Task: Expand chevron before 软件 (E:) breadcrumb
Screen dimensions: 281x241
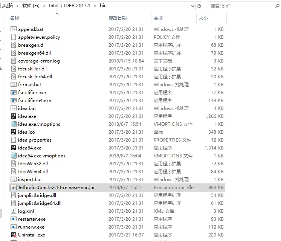Action: [x=17, y=6]
